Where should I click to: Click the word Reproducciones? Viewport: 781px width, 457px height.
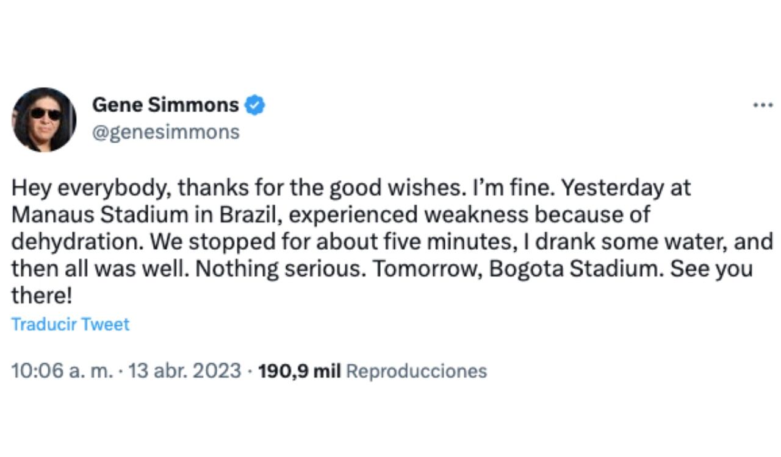click(x=415, y=369)
